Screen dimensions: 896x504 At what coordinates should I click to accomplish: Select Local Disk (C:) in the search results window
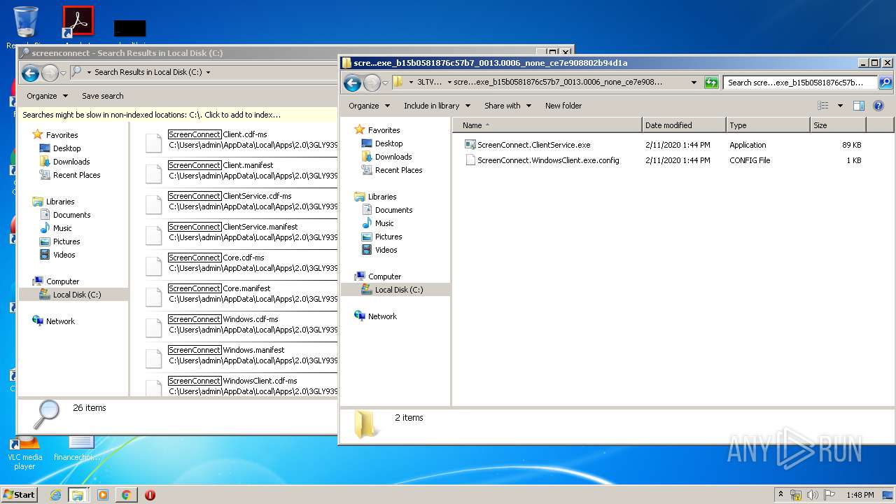[76, 295]
